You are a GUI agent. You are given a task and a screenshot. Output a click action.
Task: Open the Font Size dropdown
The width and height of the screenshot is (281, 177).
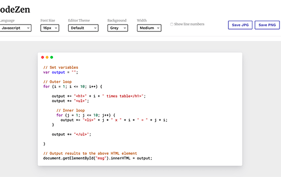(50, 28)
